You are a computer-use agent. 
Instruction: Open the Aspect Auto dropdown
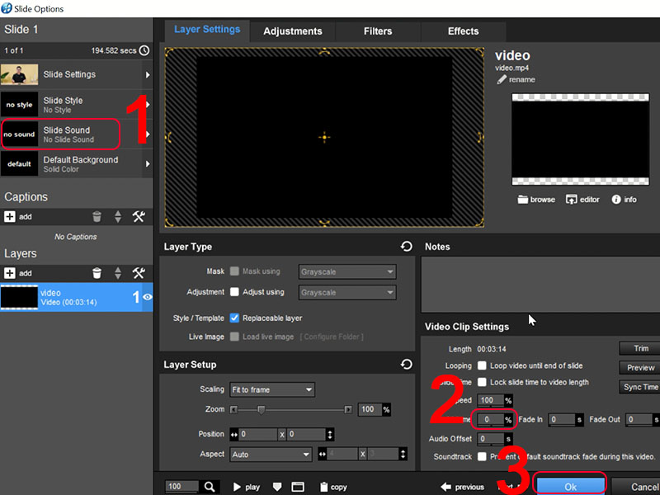[x=271, y=454]
